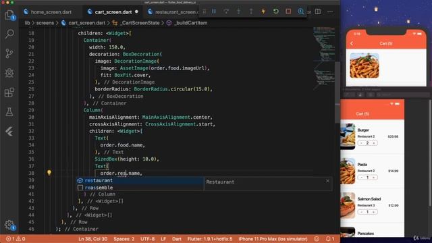This screenshot has width=432, height=243.
Task: Click Ln 38, Col 30 status item
Action: point(93,239)
